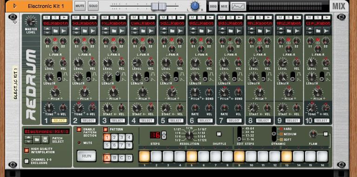
Task: Browse sample folder for channel 4
Action: click(143, 31)
